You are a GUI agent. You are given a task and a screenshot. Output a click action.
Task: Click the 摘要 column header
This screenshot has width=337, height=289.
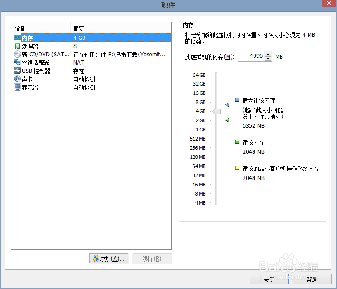(121, 28)
